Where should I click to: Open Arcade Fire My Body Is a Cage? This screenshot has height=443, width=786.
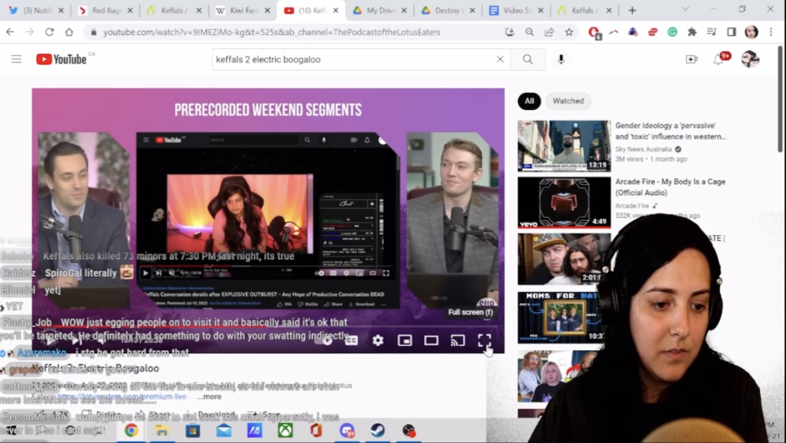pos(670,187)
